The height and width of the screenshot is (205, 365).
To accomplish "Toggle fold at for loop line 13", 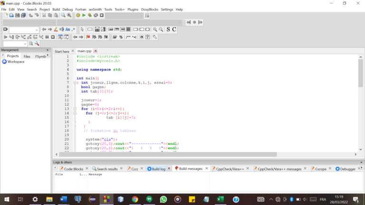I will 75,109.
